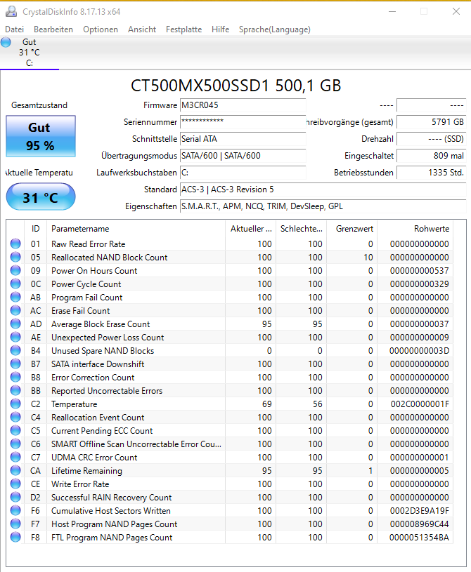Viewport: 471px width, 572px height.
Task: Open the Optionen menu
Action: coord(101,29)
